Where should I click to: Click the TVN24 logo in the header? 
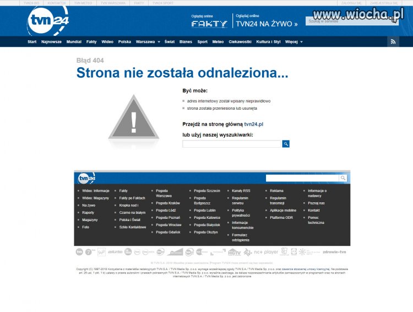tap(48, 20)
